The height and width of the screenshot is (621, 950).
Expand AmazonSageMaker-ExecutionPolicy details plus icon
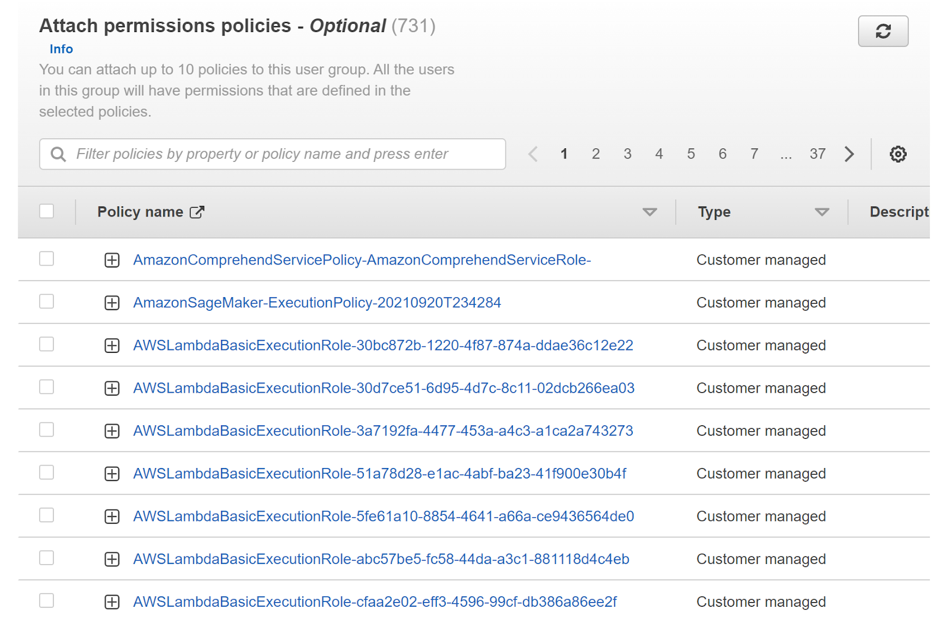112,303
